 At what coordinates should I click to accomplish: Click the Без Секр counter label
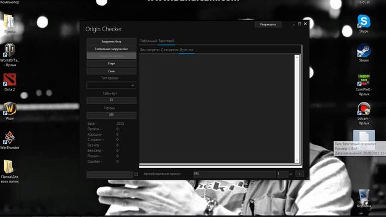95,150
